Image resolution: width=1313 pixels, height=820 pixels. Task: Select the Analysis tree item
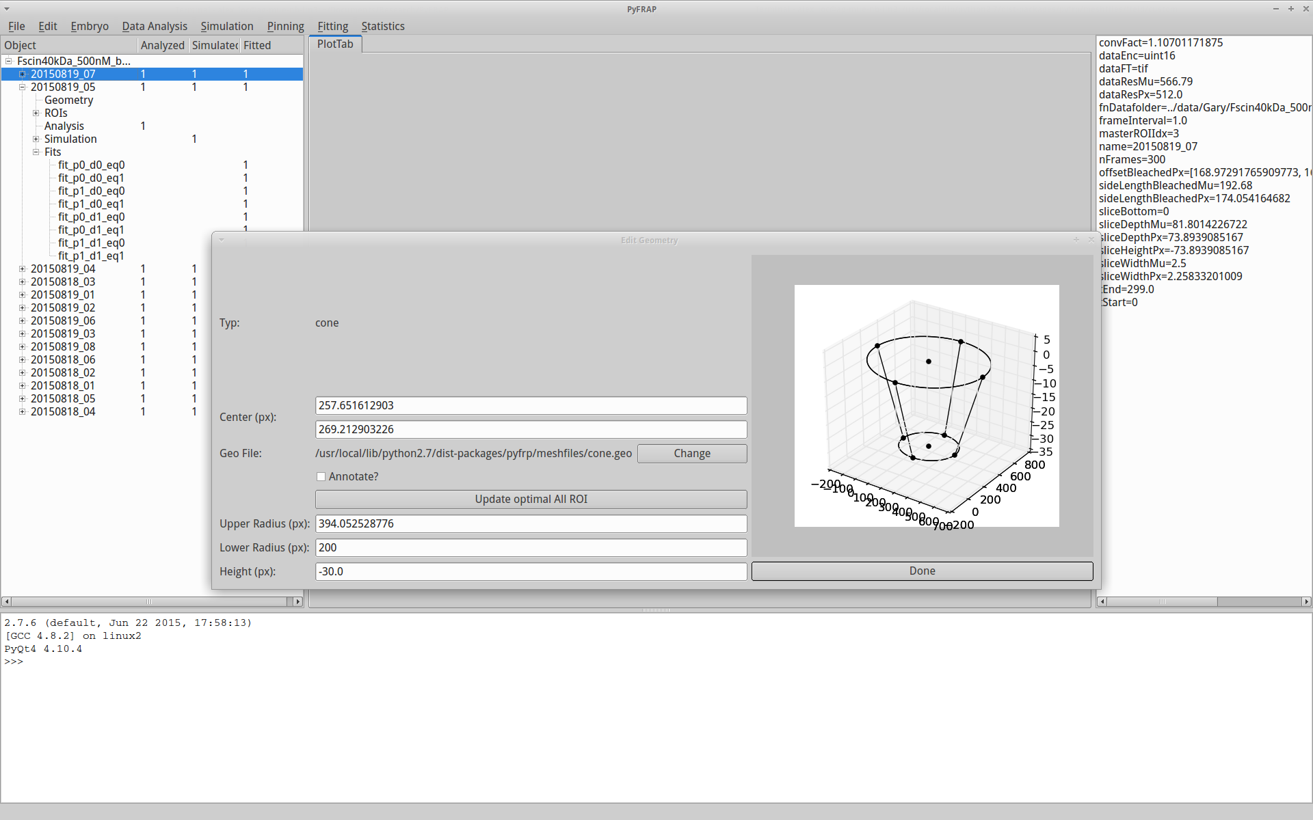(x=64, y=126)
